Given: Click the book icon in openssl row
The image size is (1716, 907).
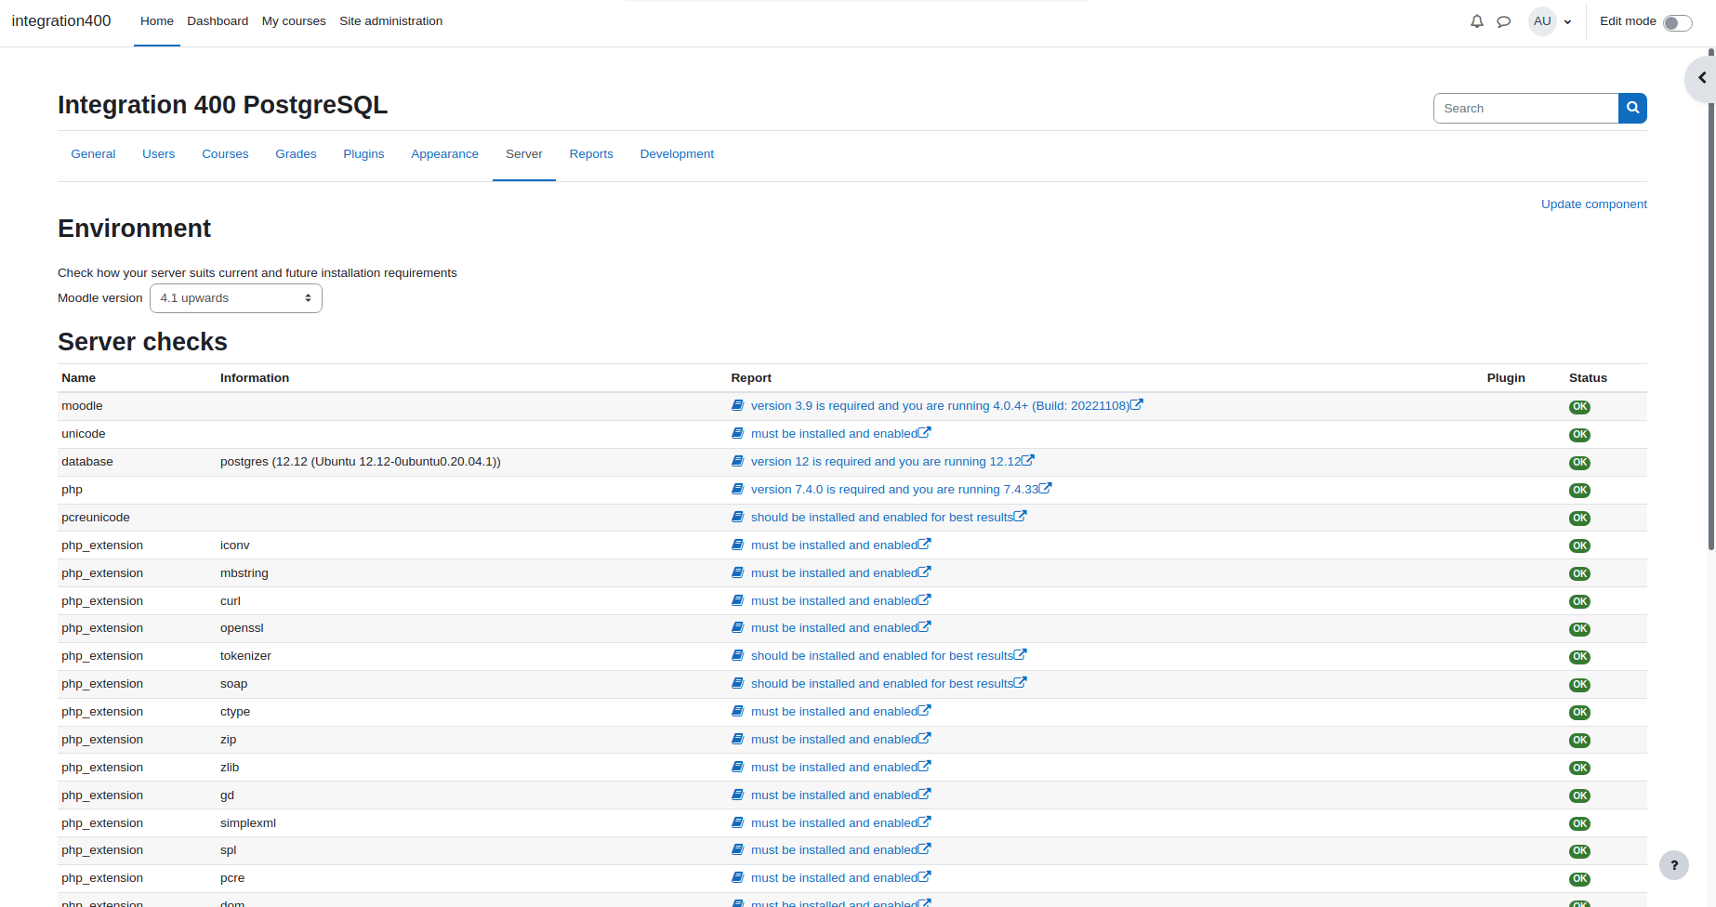Looking at the screenshot, I should [x=737, y=627].
